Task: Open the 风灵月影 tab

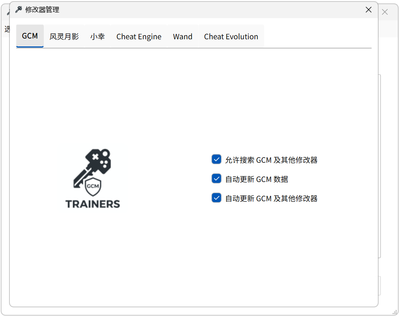Action: pos(64,36)
